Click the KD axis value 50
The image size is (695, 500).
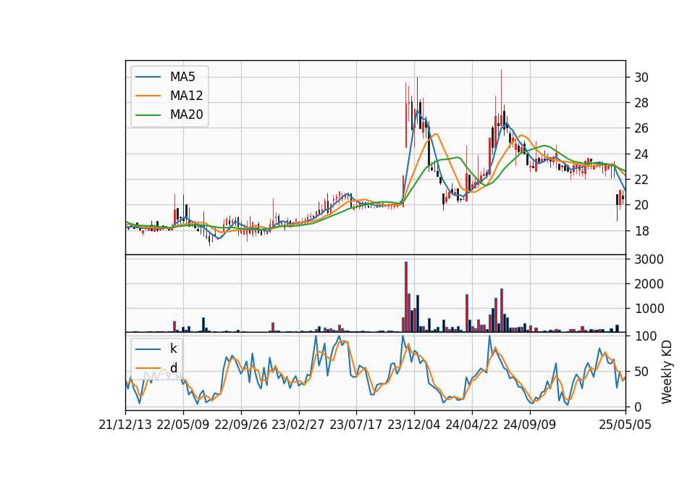(x=641, y=372)
